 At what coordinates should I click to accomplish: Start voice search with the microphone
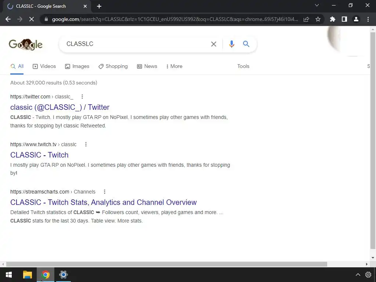point(231,44)
